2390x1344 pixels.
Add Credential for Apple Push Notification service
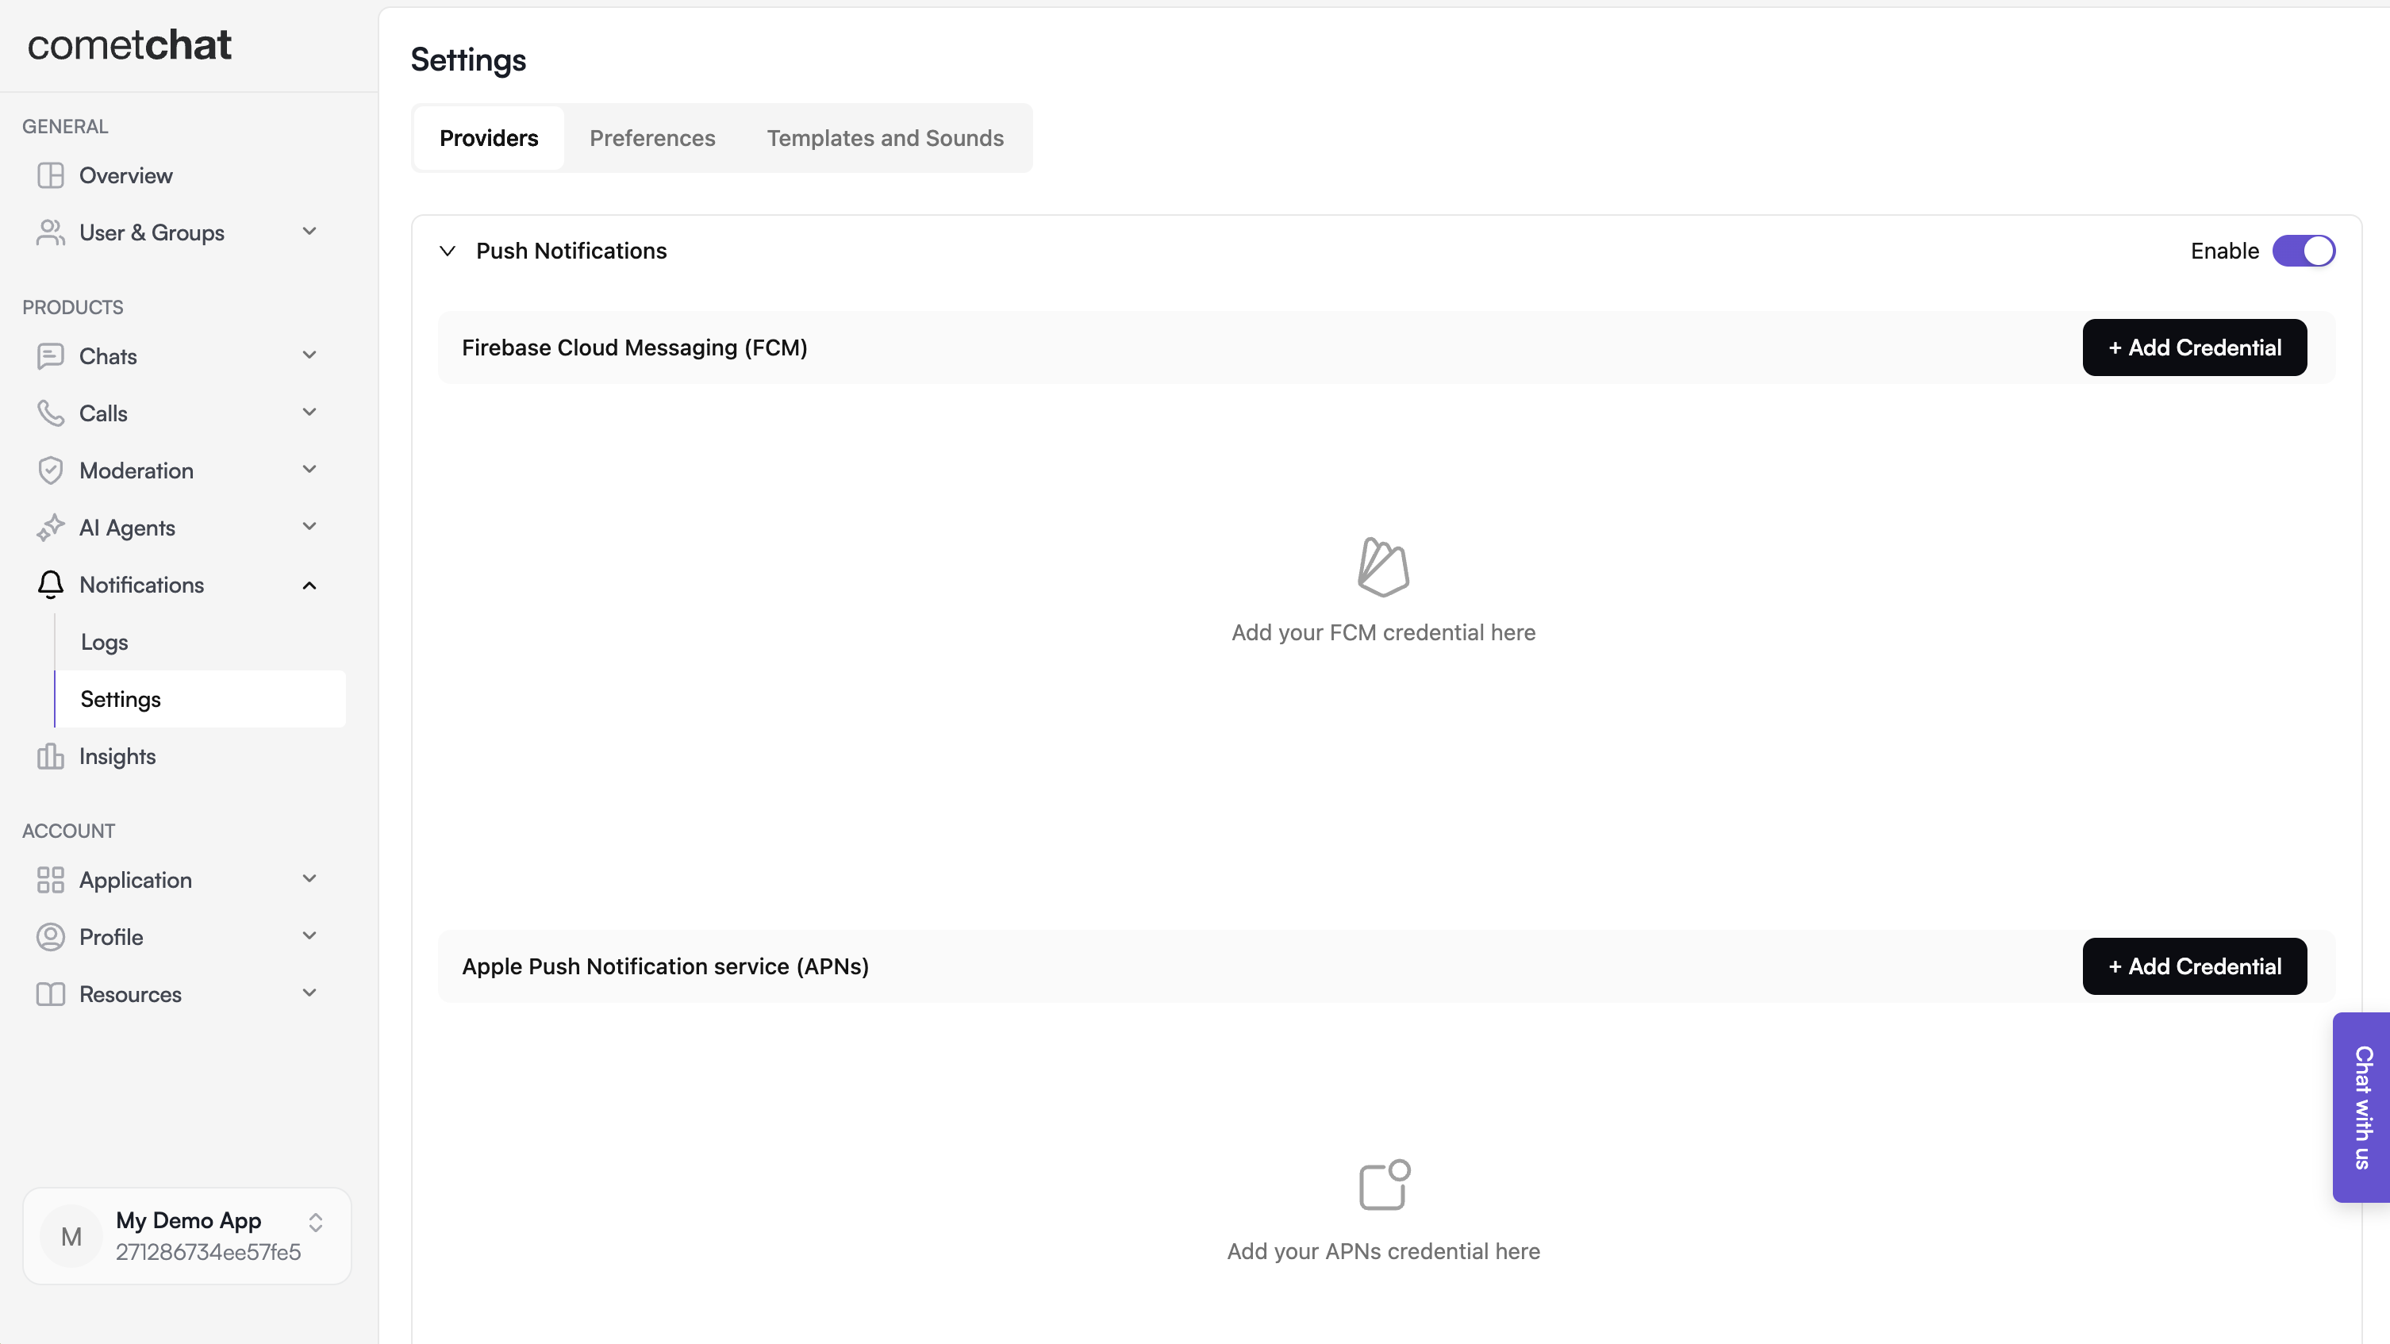click(2194, 966)
